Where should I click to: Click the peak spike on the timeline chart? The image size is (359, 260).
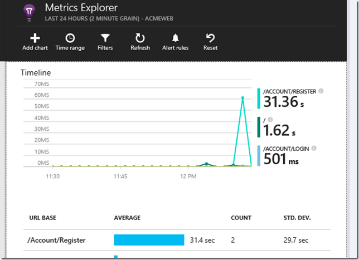point(242,97)
